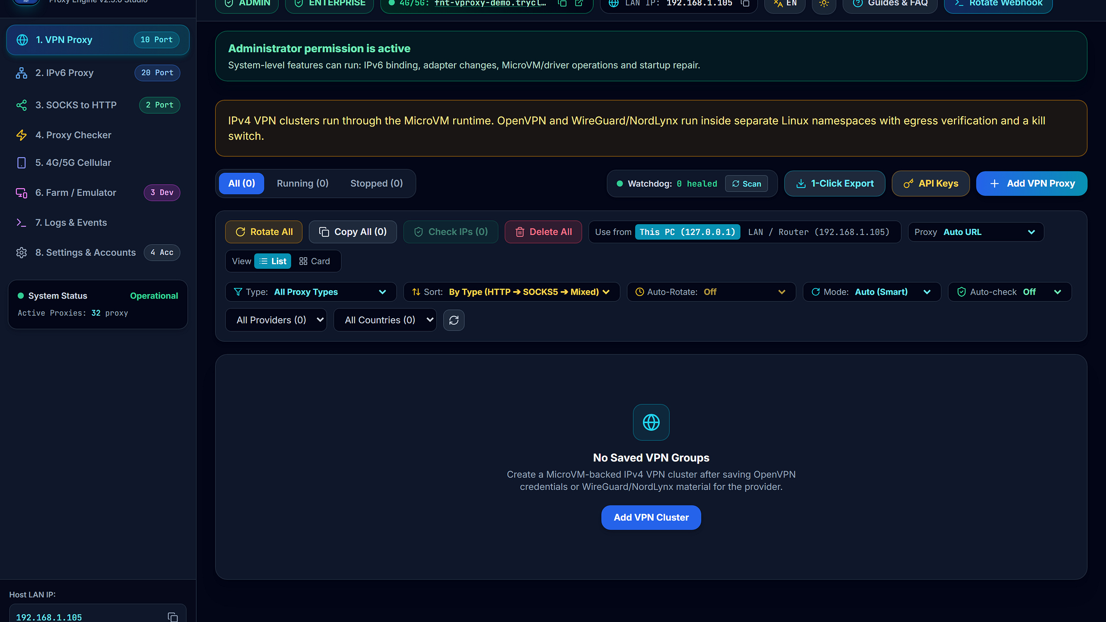Screen dimensions: 1106x622
Task: Click the phone icon beside 4G/5G Cellular
Action: click(22, 162)
